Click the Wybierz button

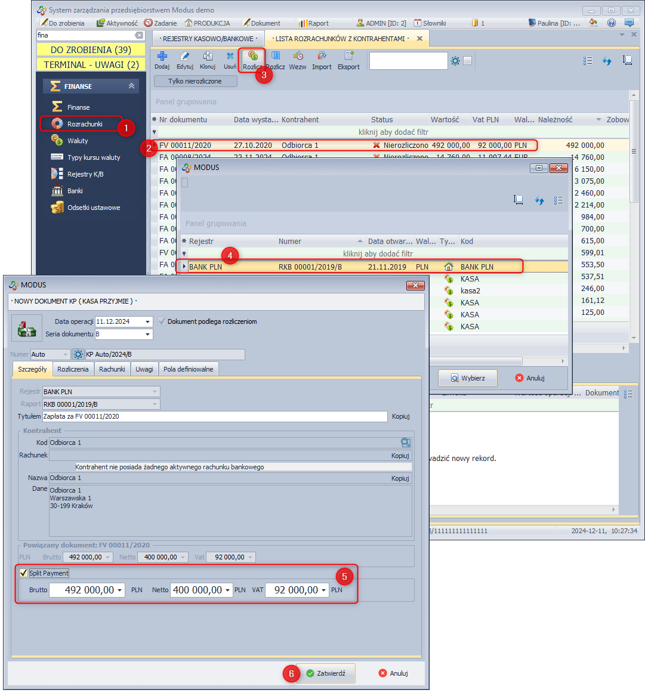468,378
